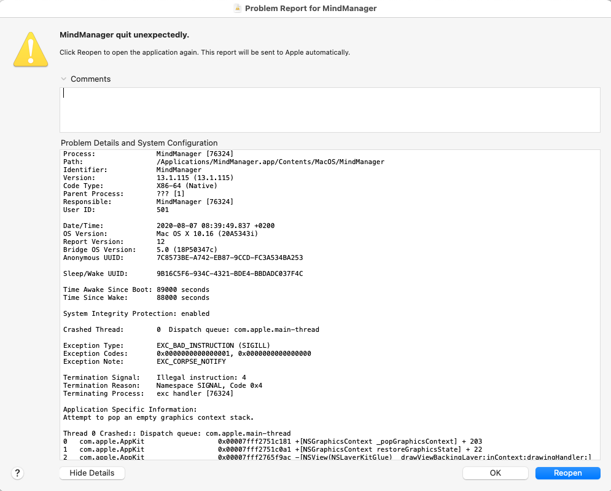Click the OS Version Mac OS X 10.16 value
This screenshot has width=611, height=491.
click(208, 234)
